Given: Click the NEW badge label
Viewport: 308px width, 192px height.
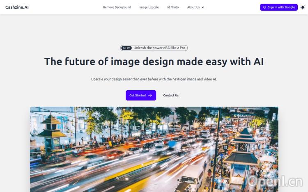Looking at the screenshot, I should [x=126, y=48].
